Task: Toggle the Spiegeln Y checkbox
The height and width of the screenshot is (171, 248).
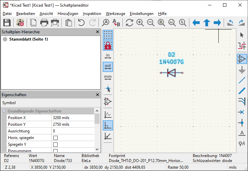Action: [x=56, y=144]
